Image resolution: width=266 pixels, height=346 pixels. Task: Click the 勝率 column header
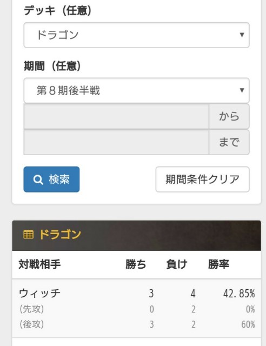(218, 264)
